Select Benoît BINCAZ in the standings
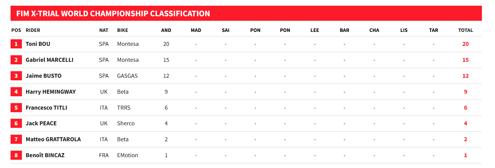This screenshot has height=168, width=495. tap(45, 155)
